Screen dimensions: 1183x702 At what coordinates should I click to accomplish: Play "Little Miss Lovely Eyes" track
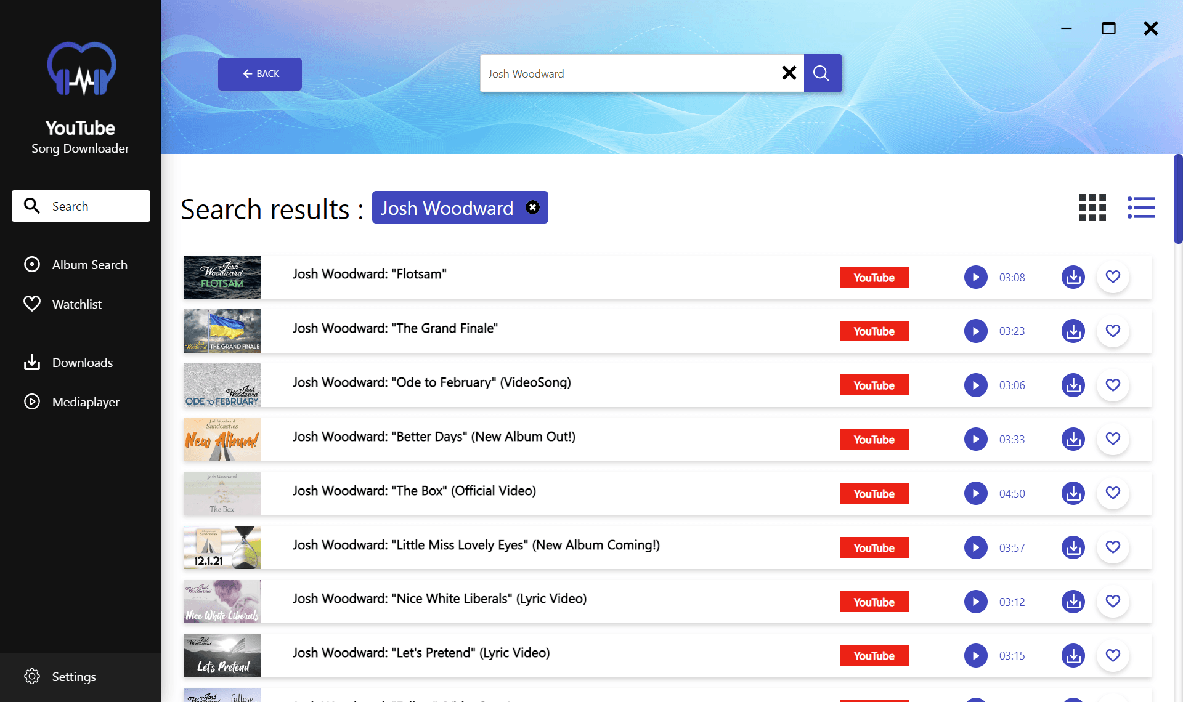[975, 547]
